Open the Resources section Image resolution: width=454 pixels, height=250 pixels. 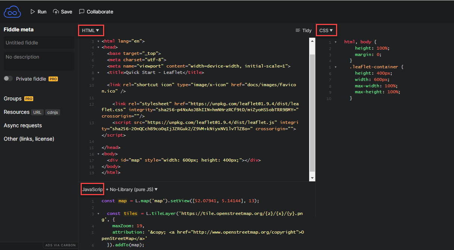pos(16,112)
